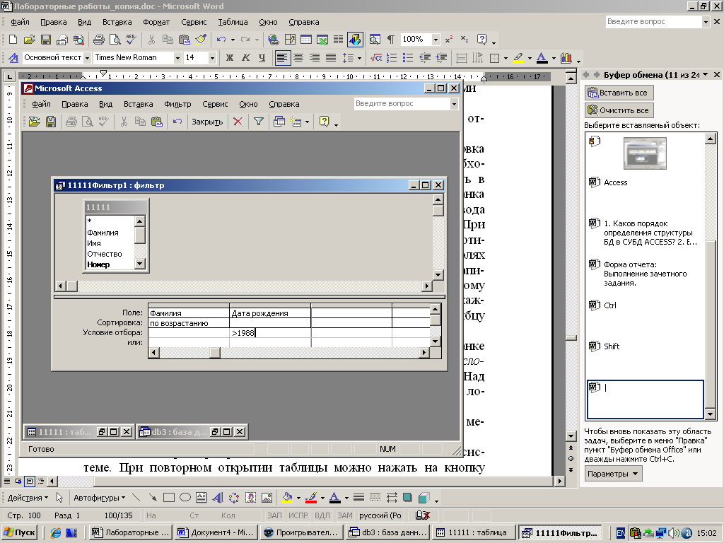Image resolution: width=724 pixels, height=543 pixels.
Task: Align text right button
Action: coord(315,58)
